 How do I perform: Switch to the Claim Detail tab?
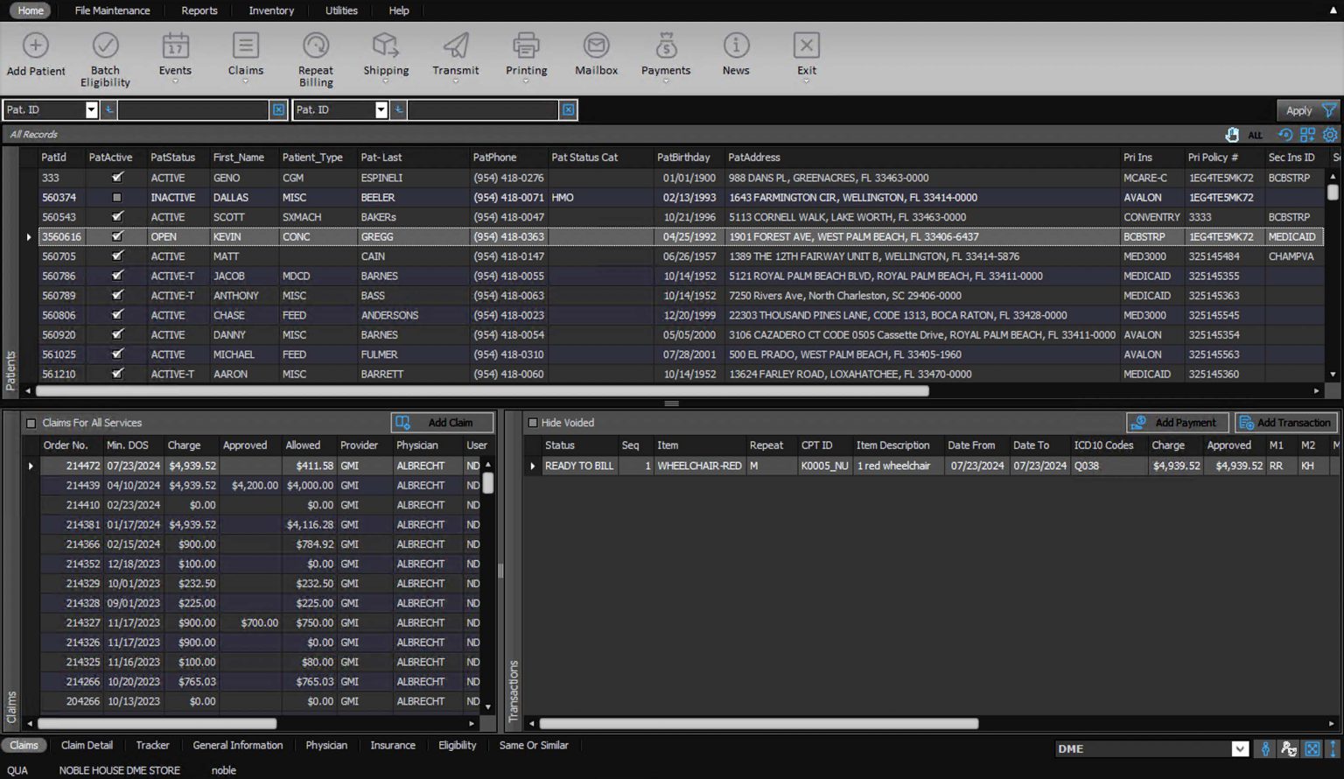86,745
